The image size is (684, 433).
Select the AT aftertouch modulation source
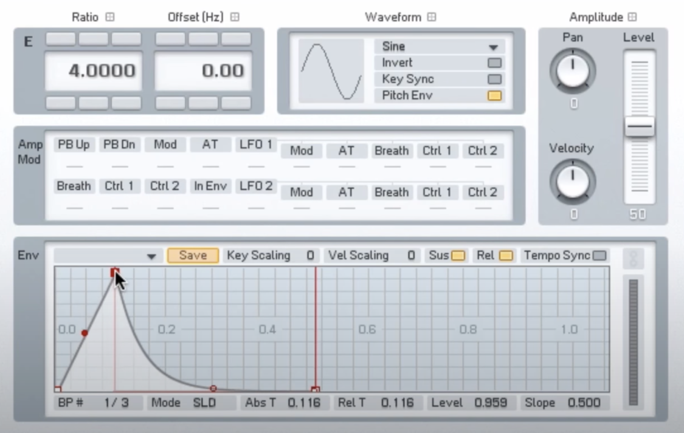click(210, 145)
